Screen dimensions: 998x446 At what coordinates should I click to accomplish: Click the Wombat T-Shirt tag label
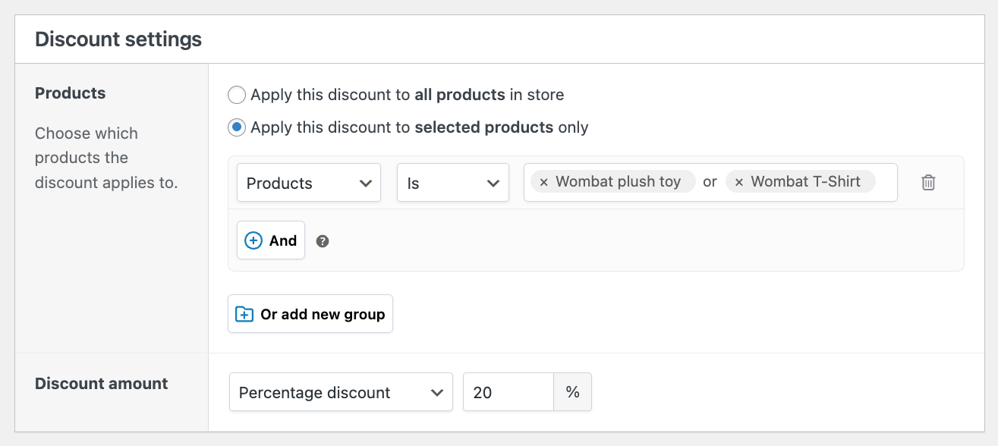coord(805,182)
